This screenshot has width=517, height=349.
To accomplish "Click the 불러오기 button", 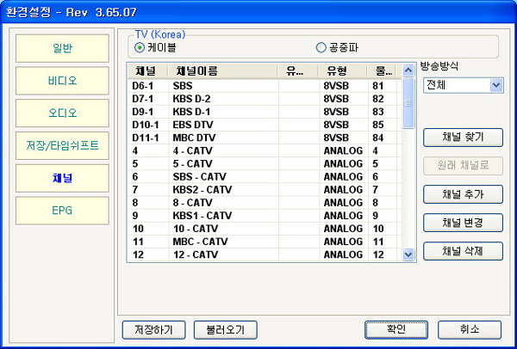I will coord(225,330).
